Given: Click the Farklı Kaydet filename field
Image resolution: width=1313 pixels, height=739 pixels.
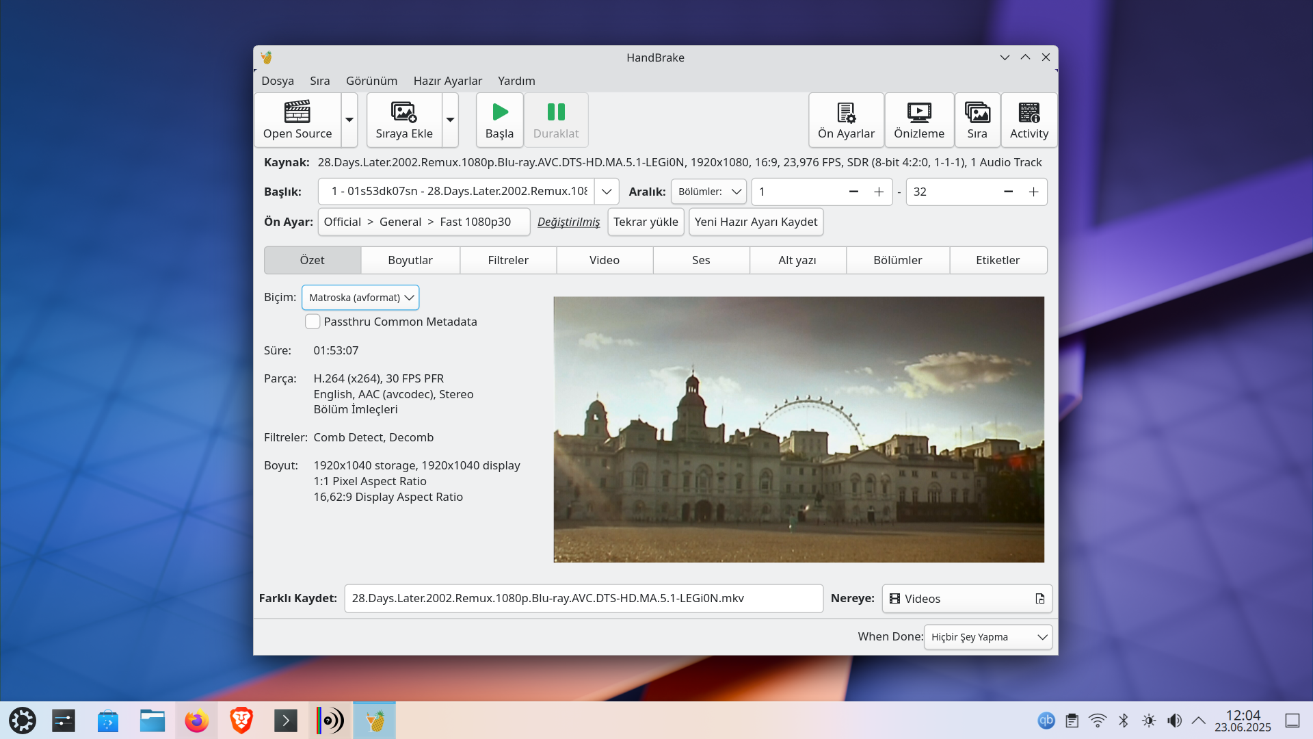Looking at the screenshot, I should (584, 598).
